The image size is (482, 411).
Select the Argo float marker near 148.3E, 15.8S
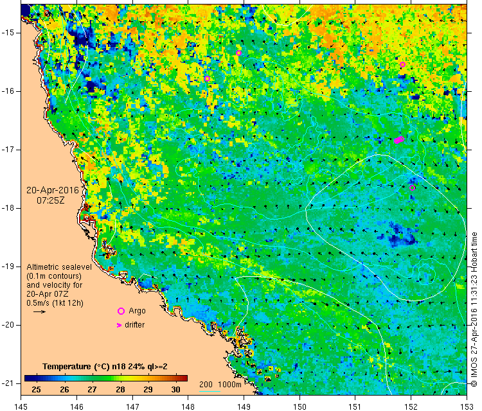(207, 78)
